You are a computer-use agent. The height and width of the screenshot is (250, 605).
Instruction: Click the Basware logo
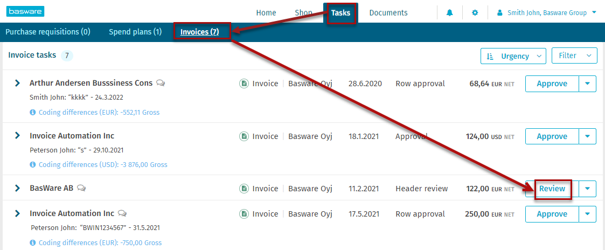(x=25, y=12)
